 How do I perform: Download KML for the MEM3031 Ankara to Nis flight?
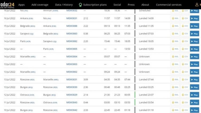175,18
